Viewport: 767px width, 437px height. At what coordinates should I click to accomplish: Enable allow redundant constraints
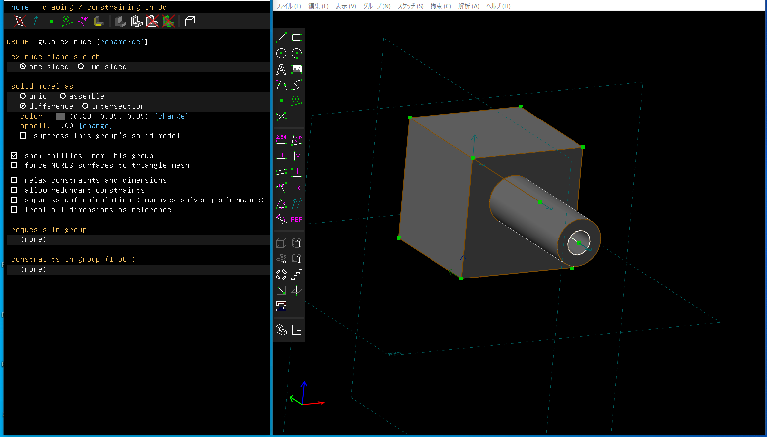(x=14, y=190)
